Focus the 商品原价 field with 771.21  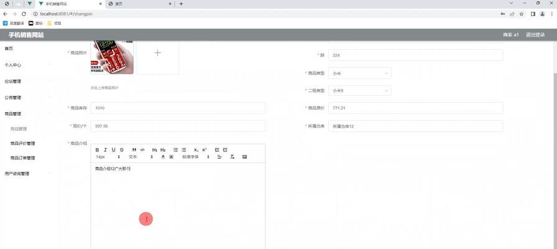[x=416, y=108]
